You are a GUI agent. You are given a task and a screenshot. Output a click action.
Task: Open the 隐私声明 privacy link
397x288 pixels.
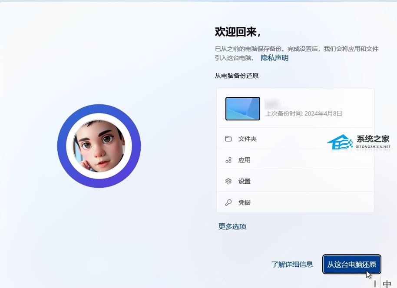pyautogui.click(x=275, y=58)
